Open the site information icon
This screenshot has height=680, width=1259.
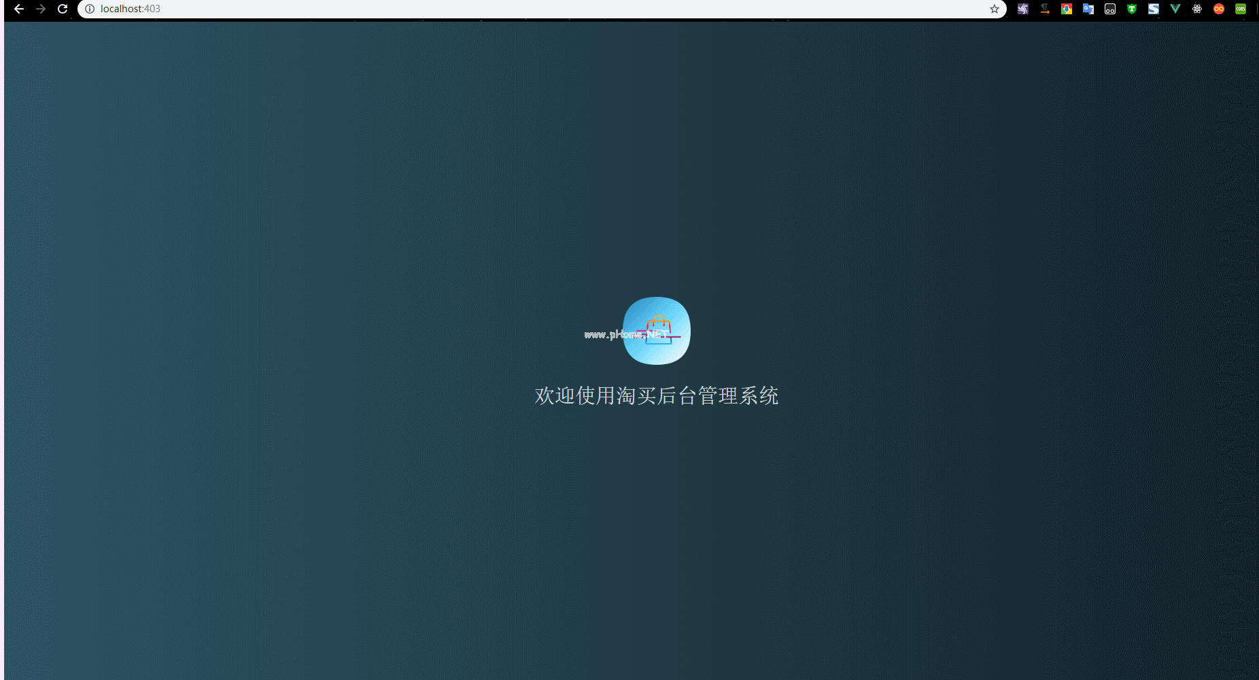tap(90, 9)
